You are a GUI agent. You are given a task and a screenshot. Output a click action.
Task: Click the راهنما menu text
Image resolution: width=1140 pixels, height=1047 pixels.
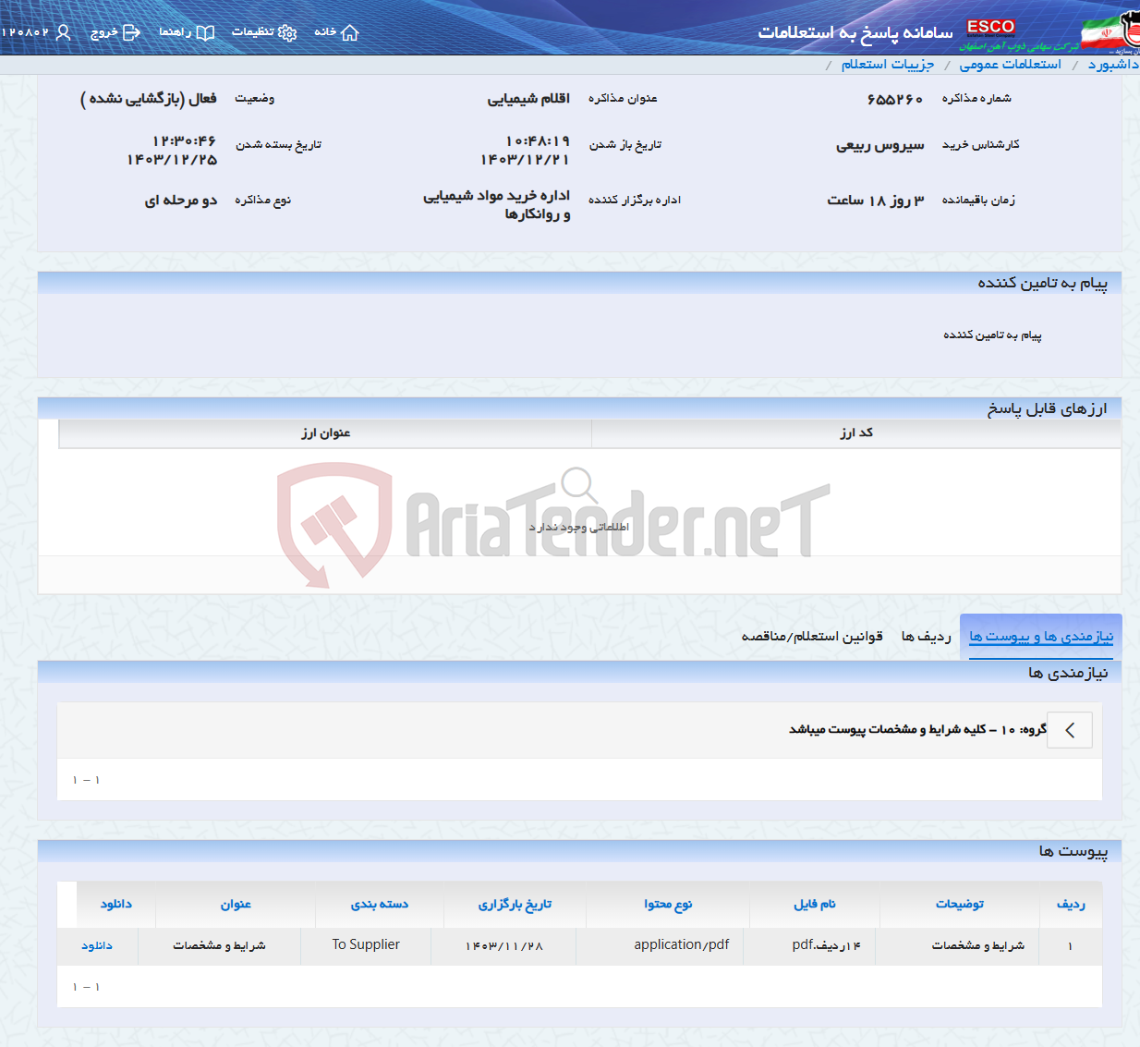click(x=175, y=31)
